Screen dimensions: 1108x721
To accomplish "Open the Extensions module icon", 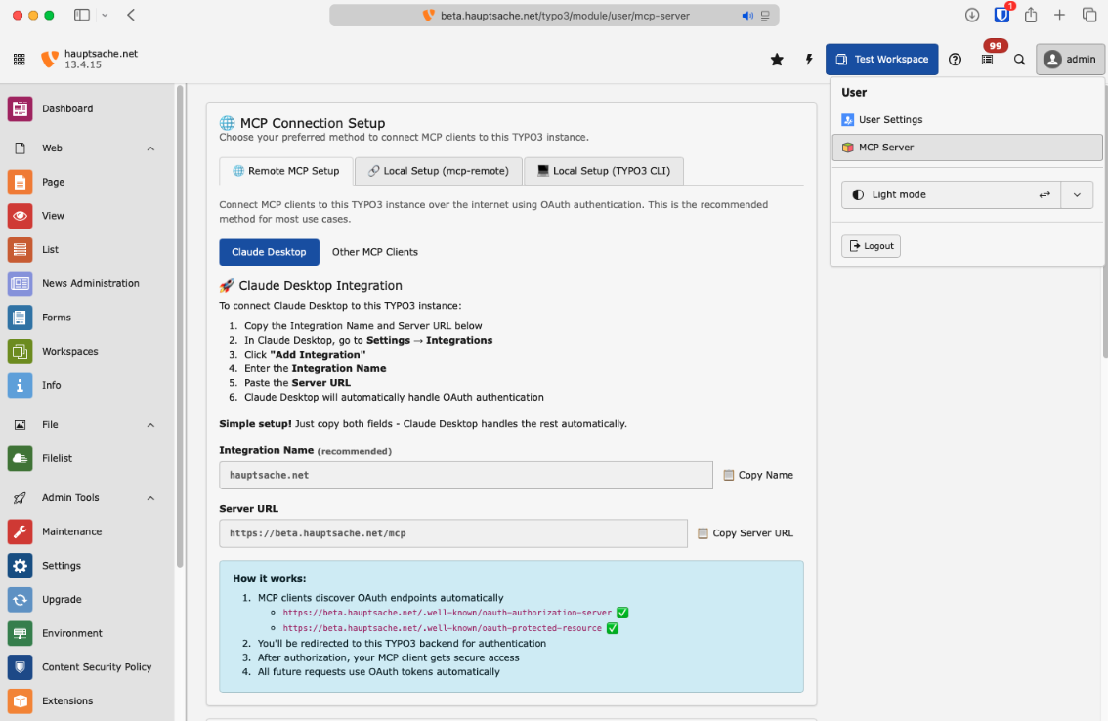I will point(20,700).
